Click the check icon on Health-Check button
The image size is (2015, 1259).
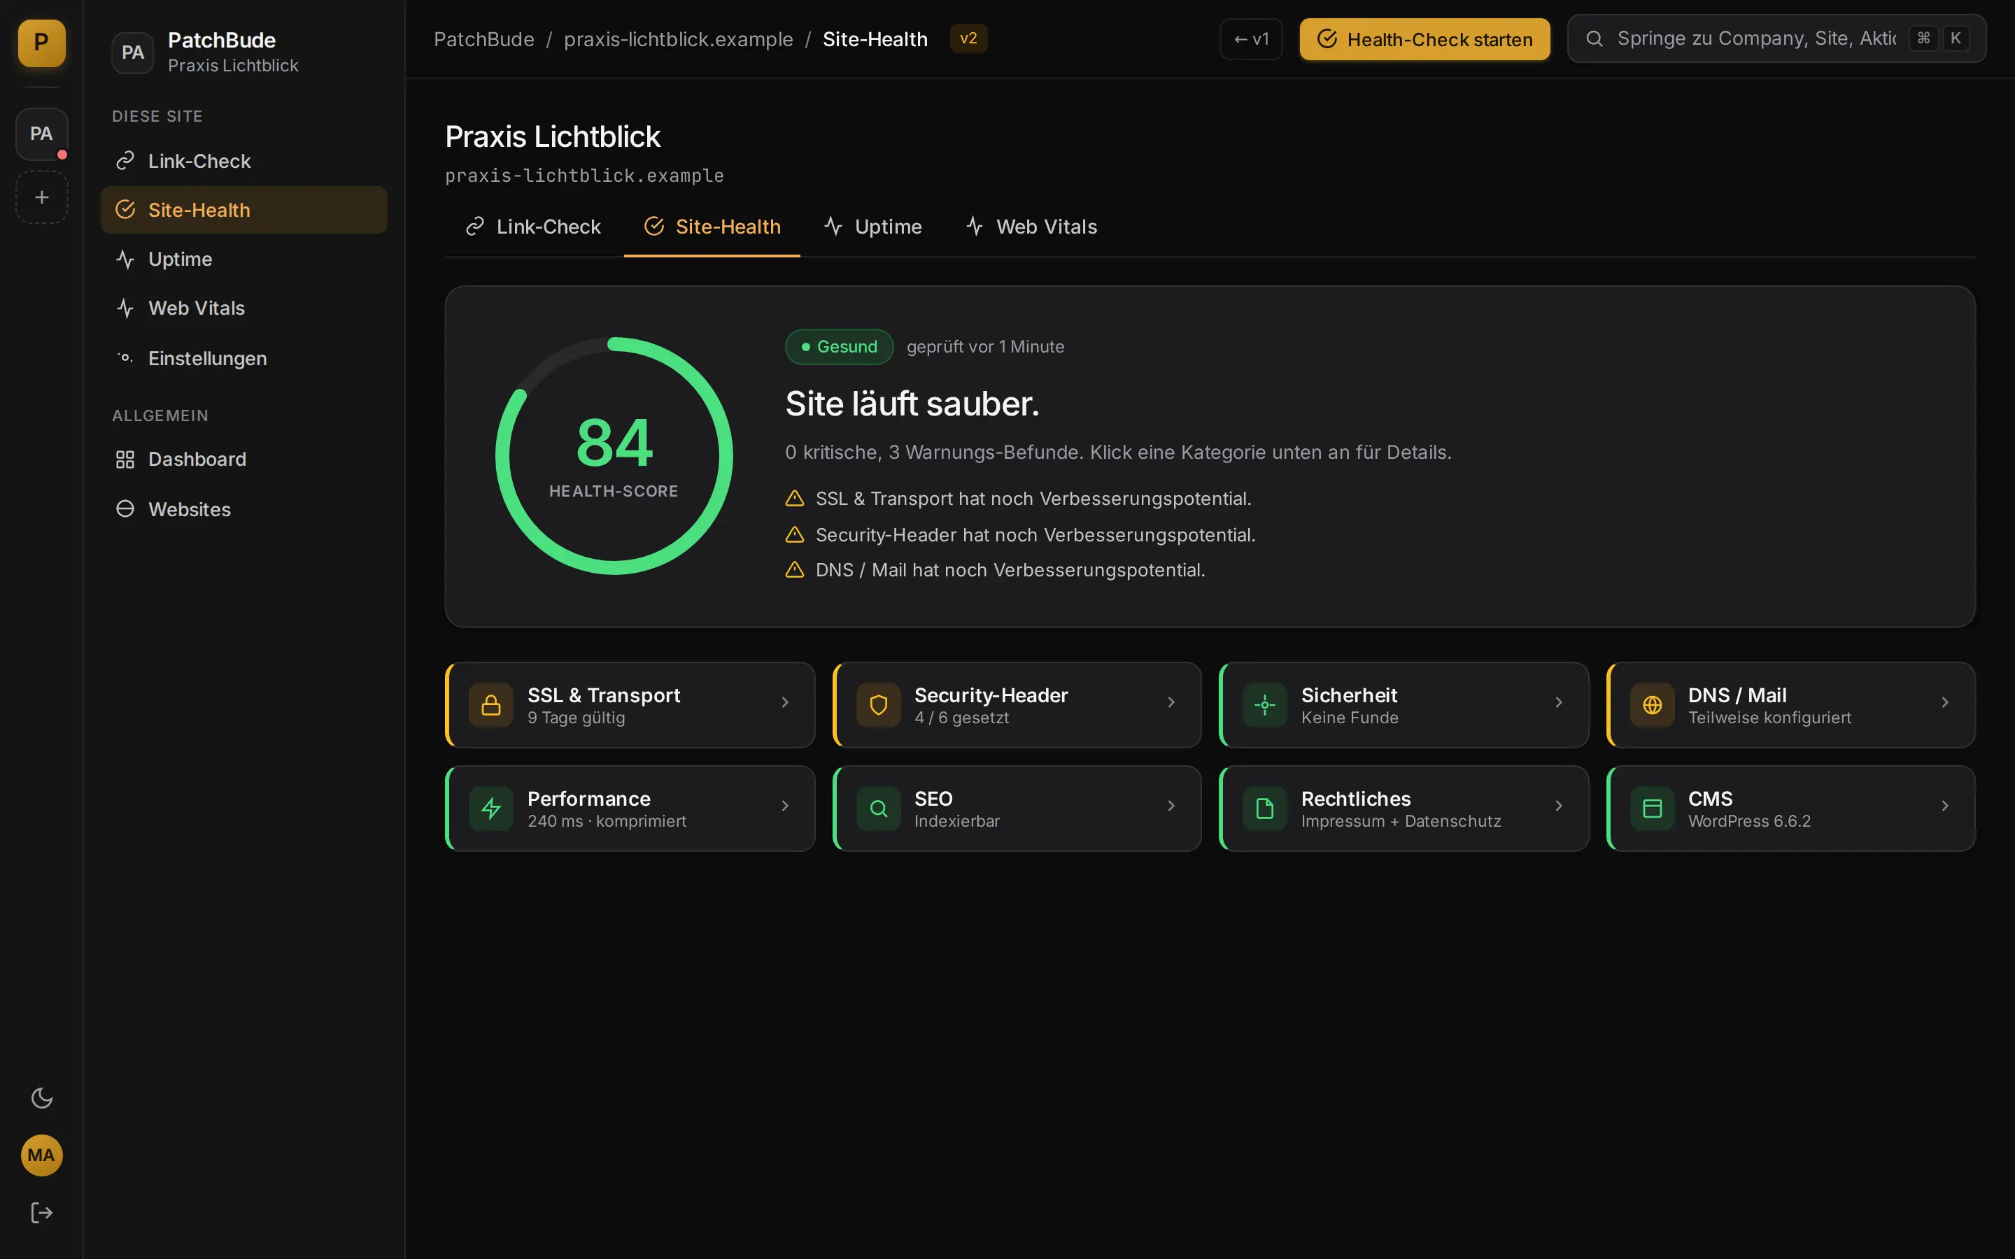1327,39
